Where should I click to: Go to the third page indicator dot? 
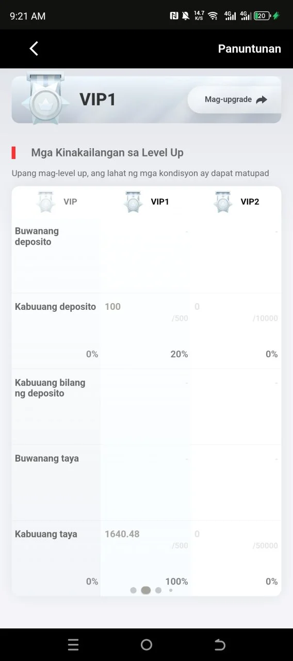158,590
